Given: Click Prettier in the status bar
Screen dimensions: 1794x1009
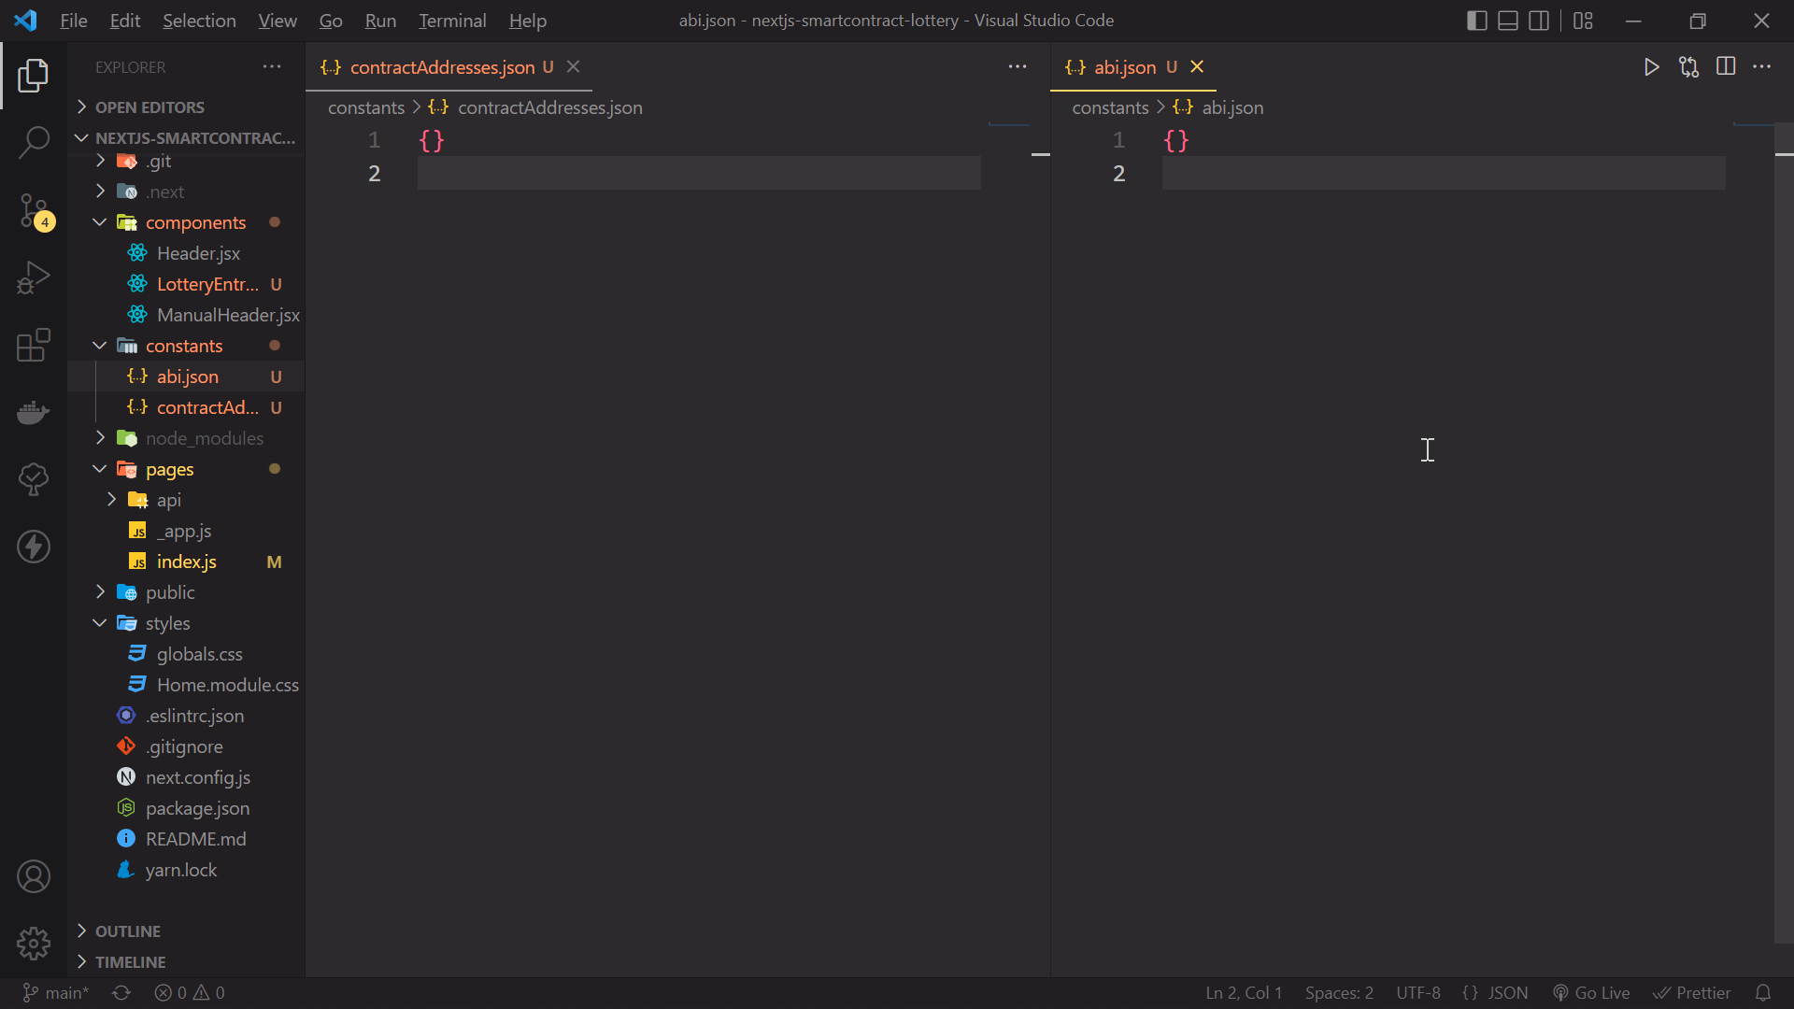Looking at the screenshot, I should click(1692, 993).
